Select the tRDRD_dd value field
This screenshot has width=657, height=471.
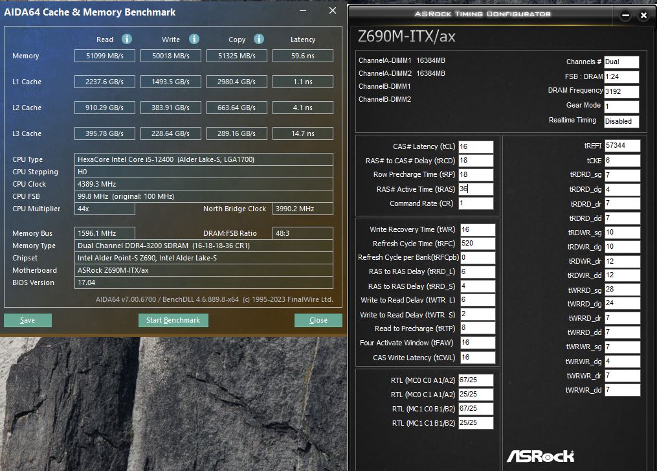[622, 218]
